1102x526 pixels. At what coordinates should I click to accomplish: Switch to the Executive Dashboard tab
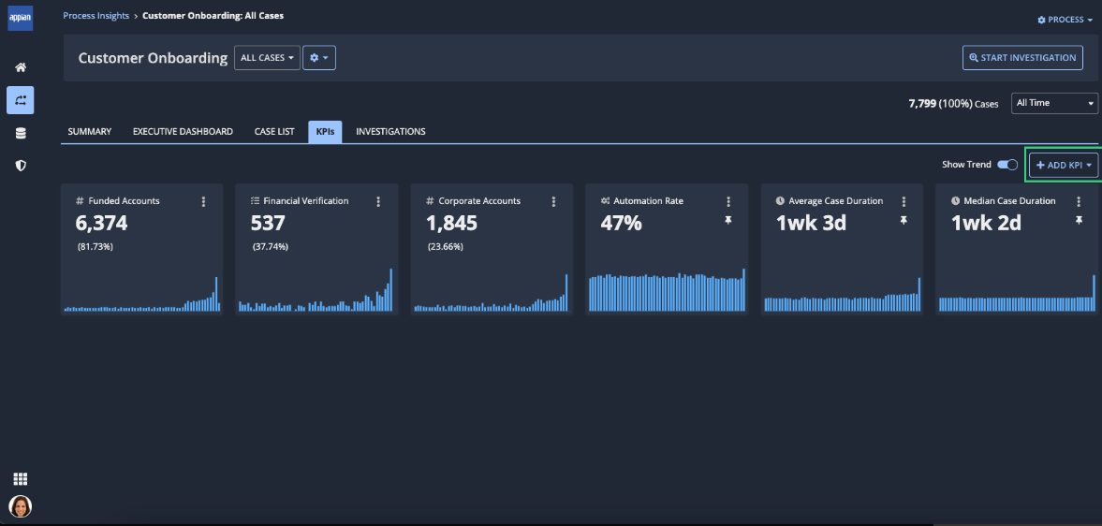[x=183, y=132]
